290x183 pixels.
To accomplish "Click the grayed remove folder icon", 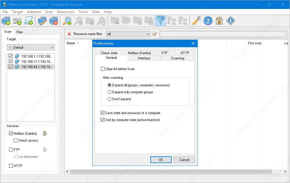I will (x=138, y=21).
